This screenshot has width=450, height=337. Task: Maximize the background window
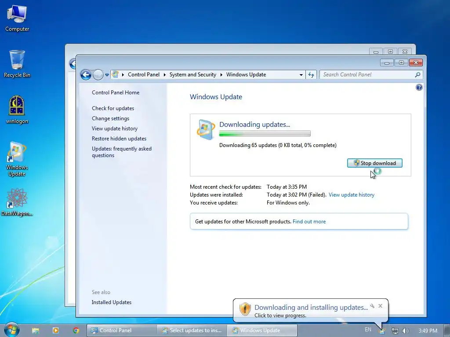(x=390, y=52)
